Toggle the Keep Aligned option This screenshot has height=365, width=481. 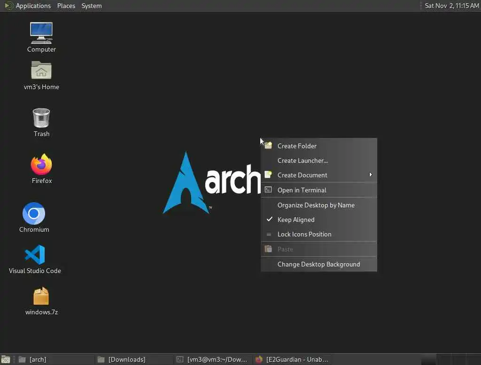coord(319,220)
